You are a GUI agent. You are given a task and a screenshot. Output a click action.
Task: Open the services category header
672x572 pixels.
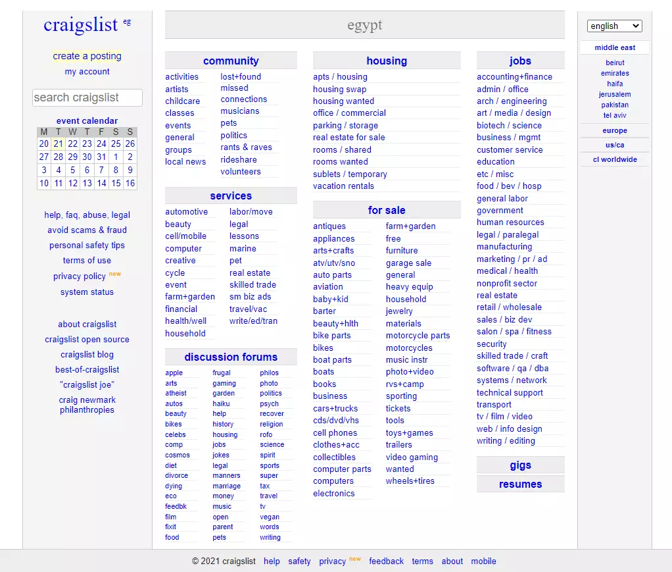[x=231, y=195]
